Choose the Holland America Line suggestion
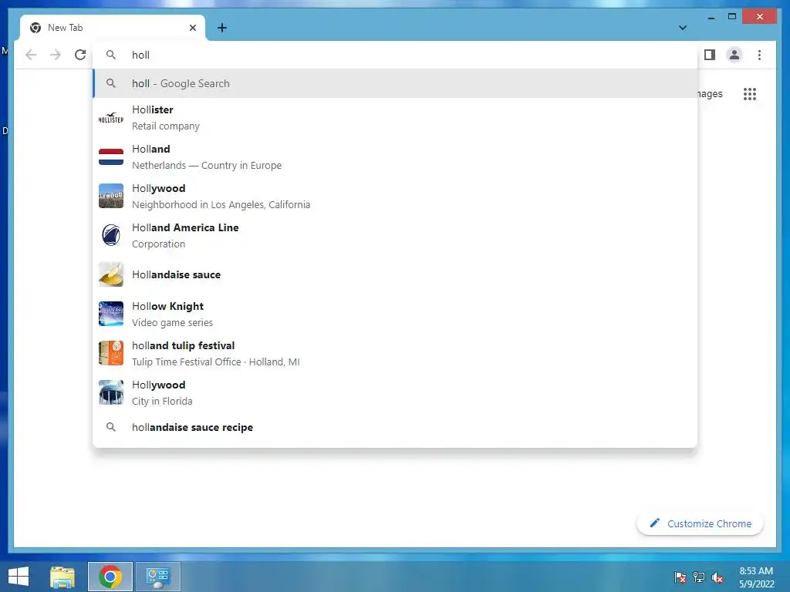This screenshot has width=790, height=592. tap(395, 236)
